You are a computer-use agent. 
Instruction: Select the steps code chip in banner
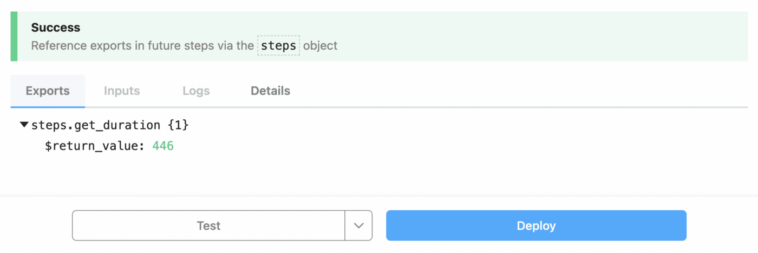coord(278,46)
